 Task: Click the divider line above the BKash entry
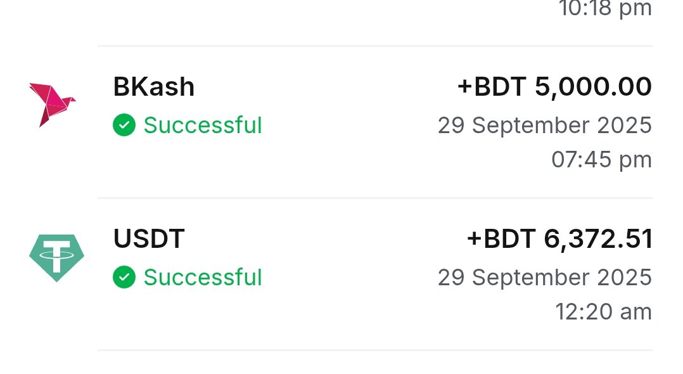pyautogui.click(x=375, y=46)
